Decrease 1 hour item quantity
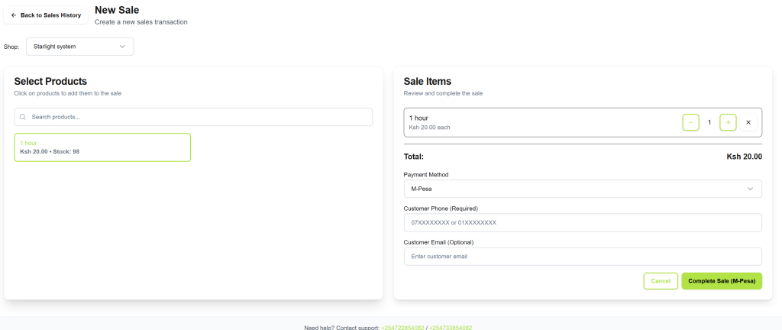 tap(690, 122)
